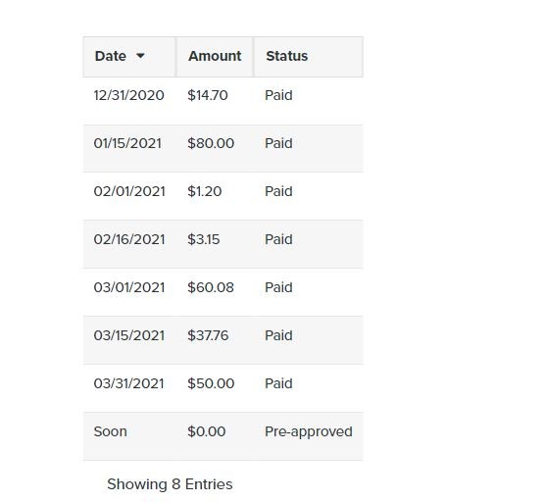The width and height of the screenshot is (544, 502).
Task: Select the 02/01/2021 date cell
Action: [129, 191]
